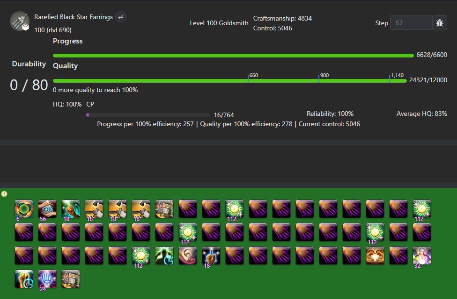The width and height of the screenshot is (457, 299).
Task: Toggle the bug debug button beside Step
Action: click(x=440, y=23)
